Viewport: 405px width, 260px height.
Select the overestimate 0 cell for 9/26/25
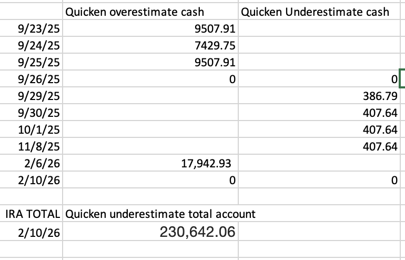coord(150,78)
